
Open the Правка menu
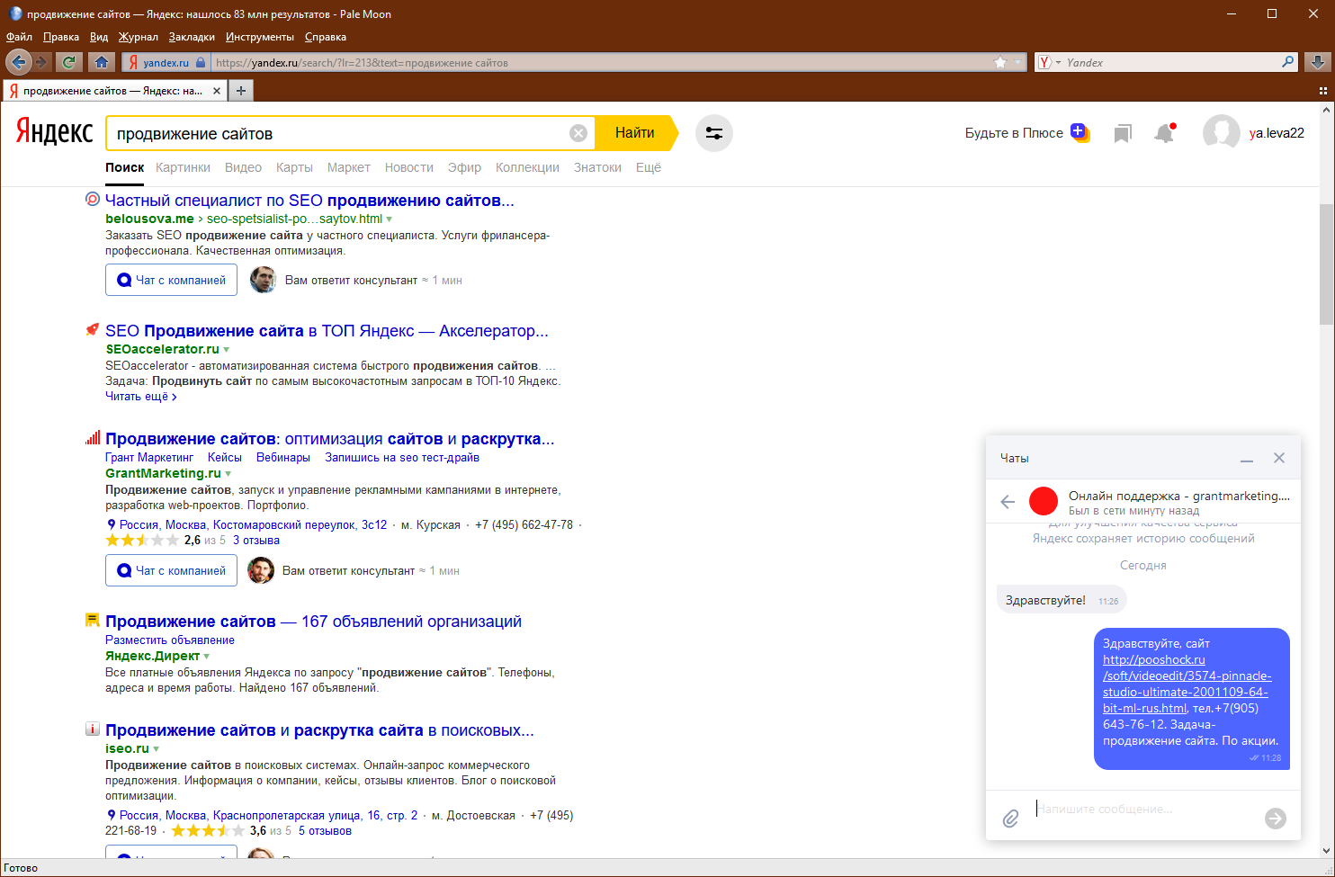click(61, 37)
